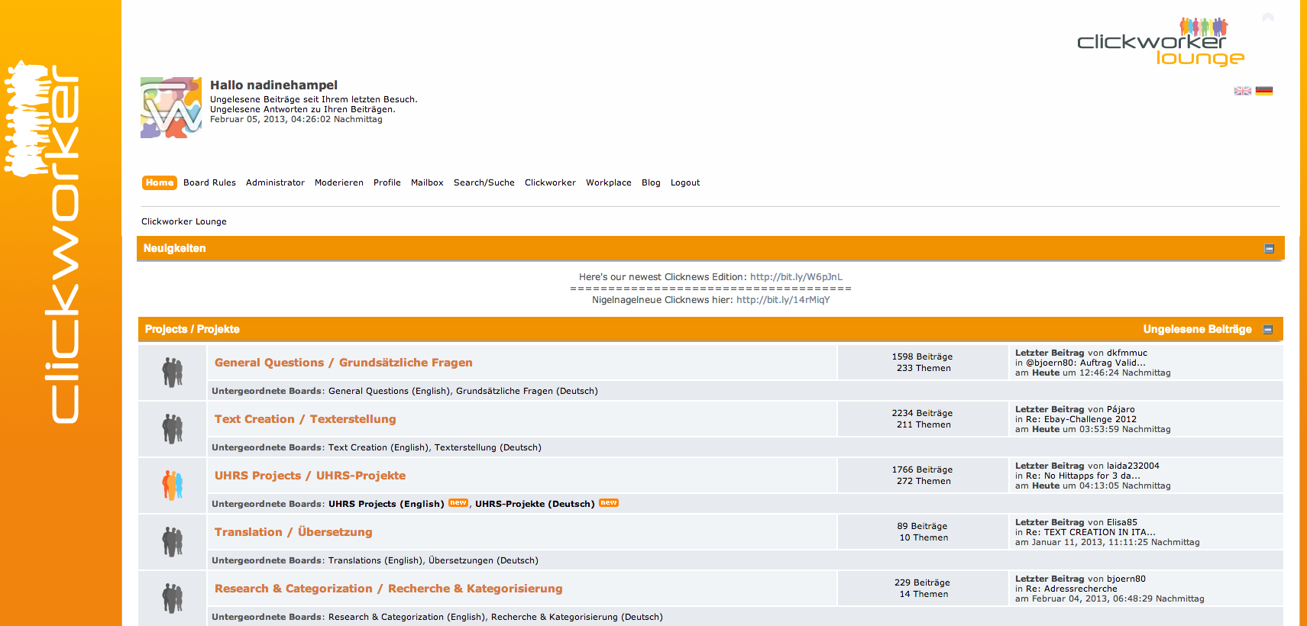Open the Home tab
The image size is (1307, 626).
click(160, 182)
